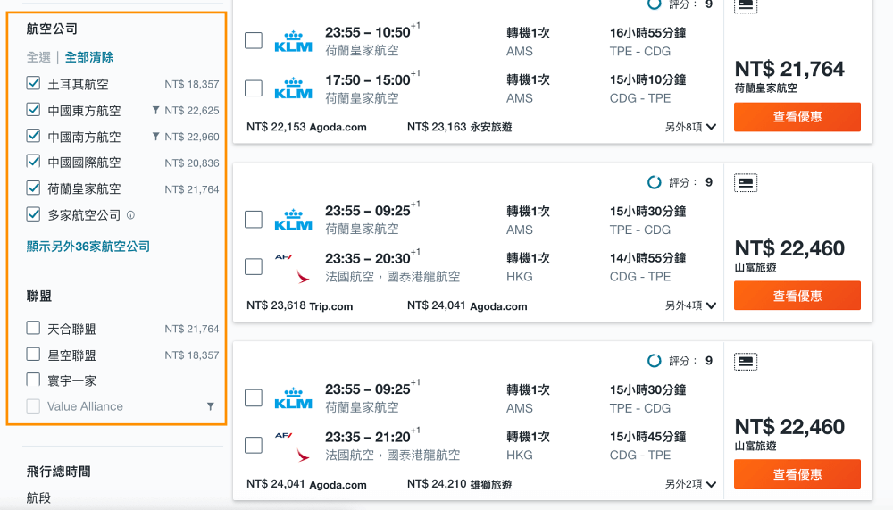Select the 23:35 – 20:30 Air France flight checkbox
893x510 pixels.
click(254, 267)
